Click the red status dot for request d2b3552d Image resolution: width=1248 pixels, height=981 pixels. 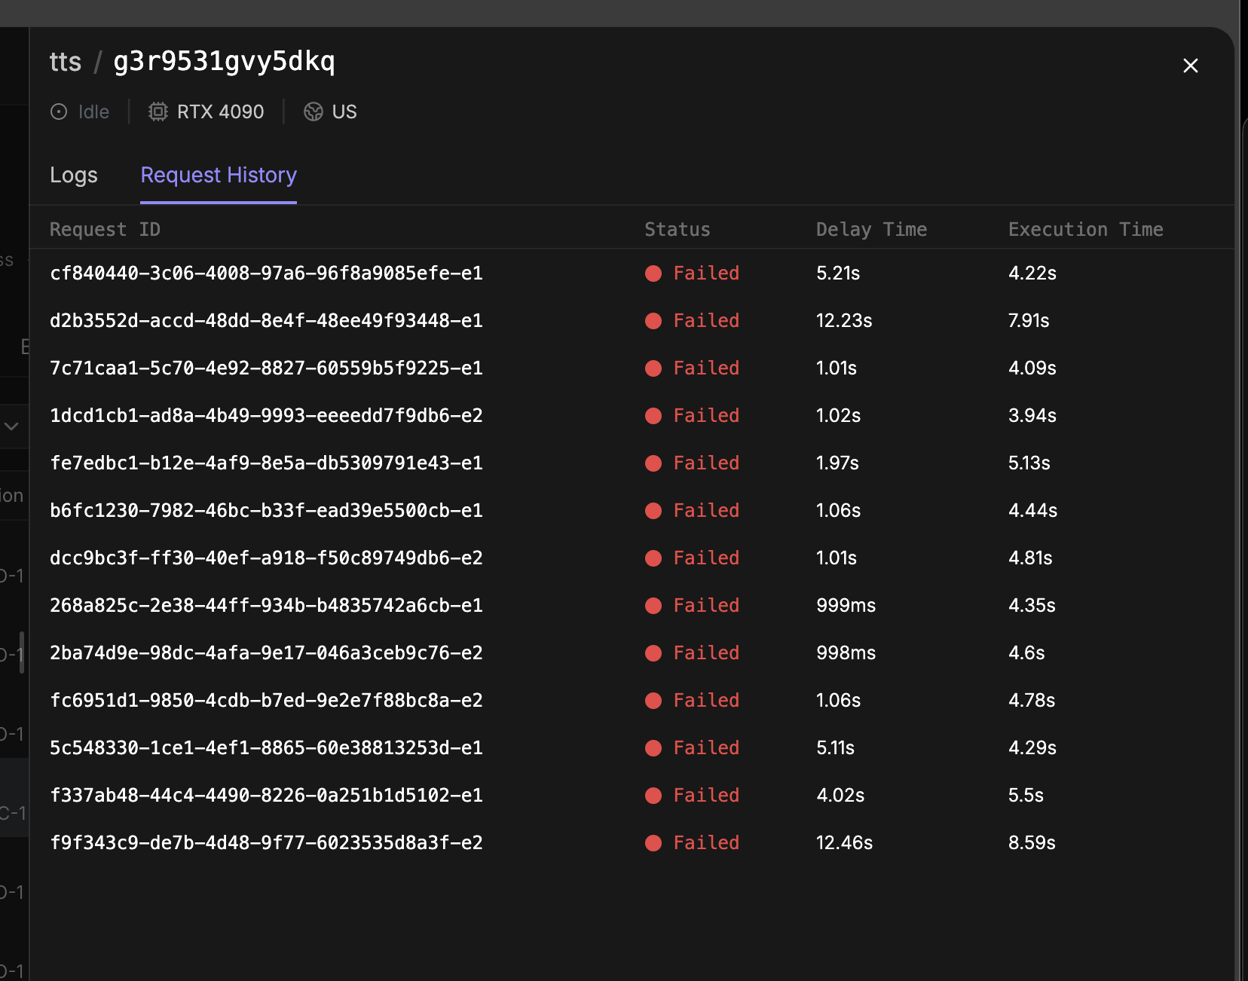(x=653, y=321)
